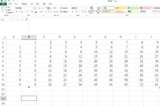Click the Redo arrow icon
The width and height of the screenshot is (160, 106).
(x=13, y=1)
